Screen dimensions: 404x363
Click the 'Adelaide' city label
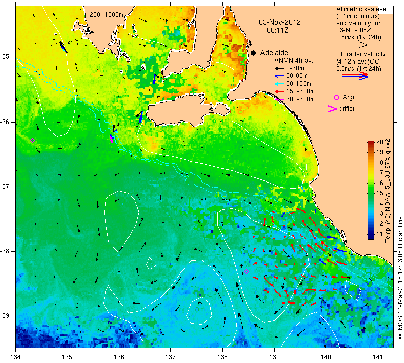pos(274,53)
